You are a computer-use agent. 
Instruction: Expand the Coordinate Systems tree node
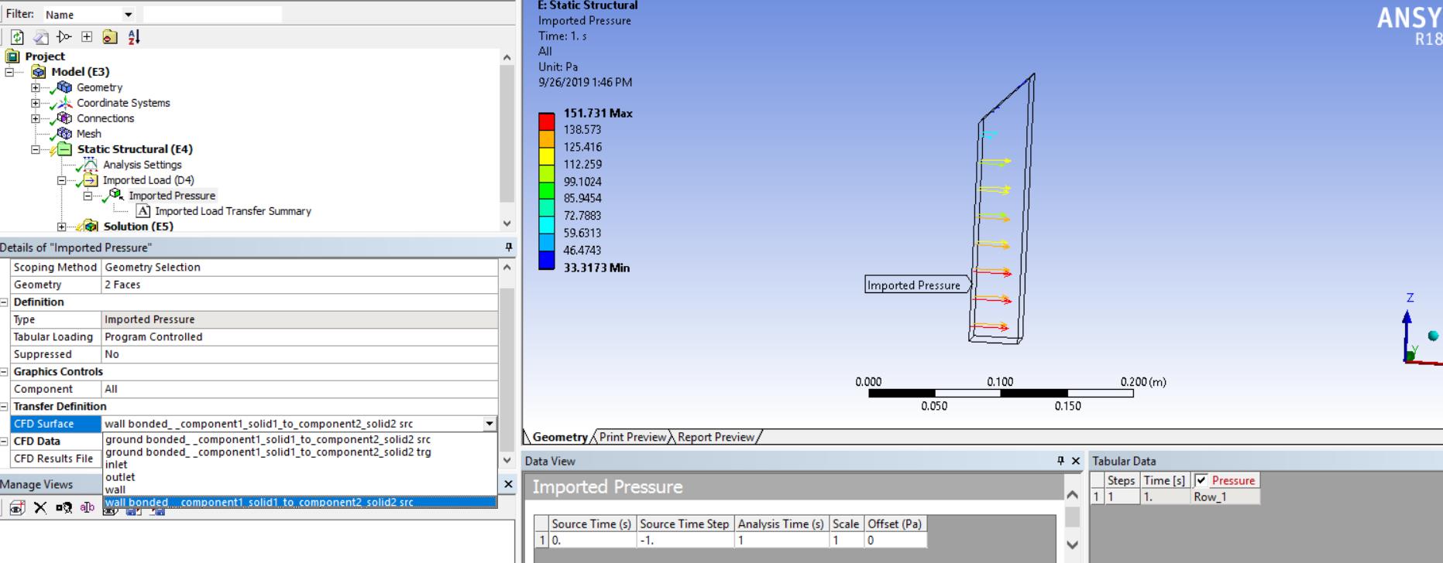coord(35,103)
